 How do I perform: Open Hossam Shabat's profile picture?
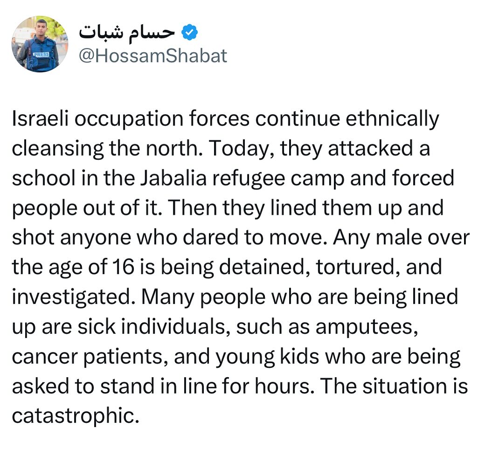pos(39,44)
